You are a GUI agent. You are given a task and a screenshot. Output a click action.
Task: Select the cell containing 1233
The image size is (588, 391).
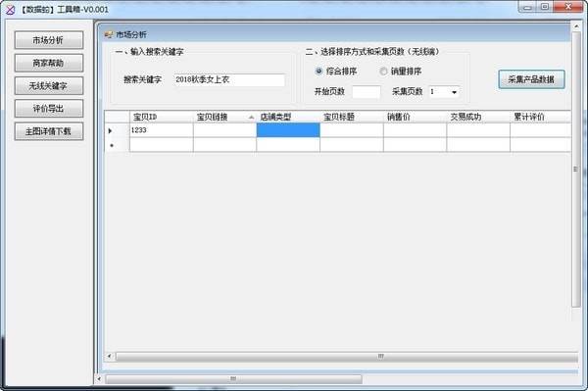162,130
